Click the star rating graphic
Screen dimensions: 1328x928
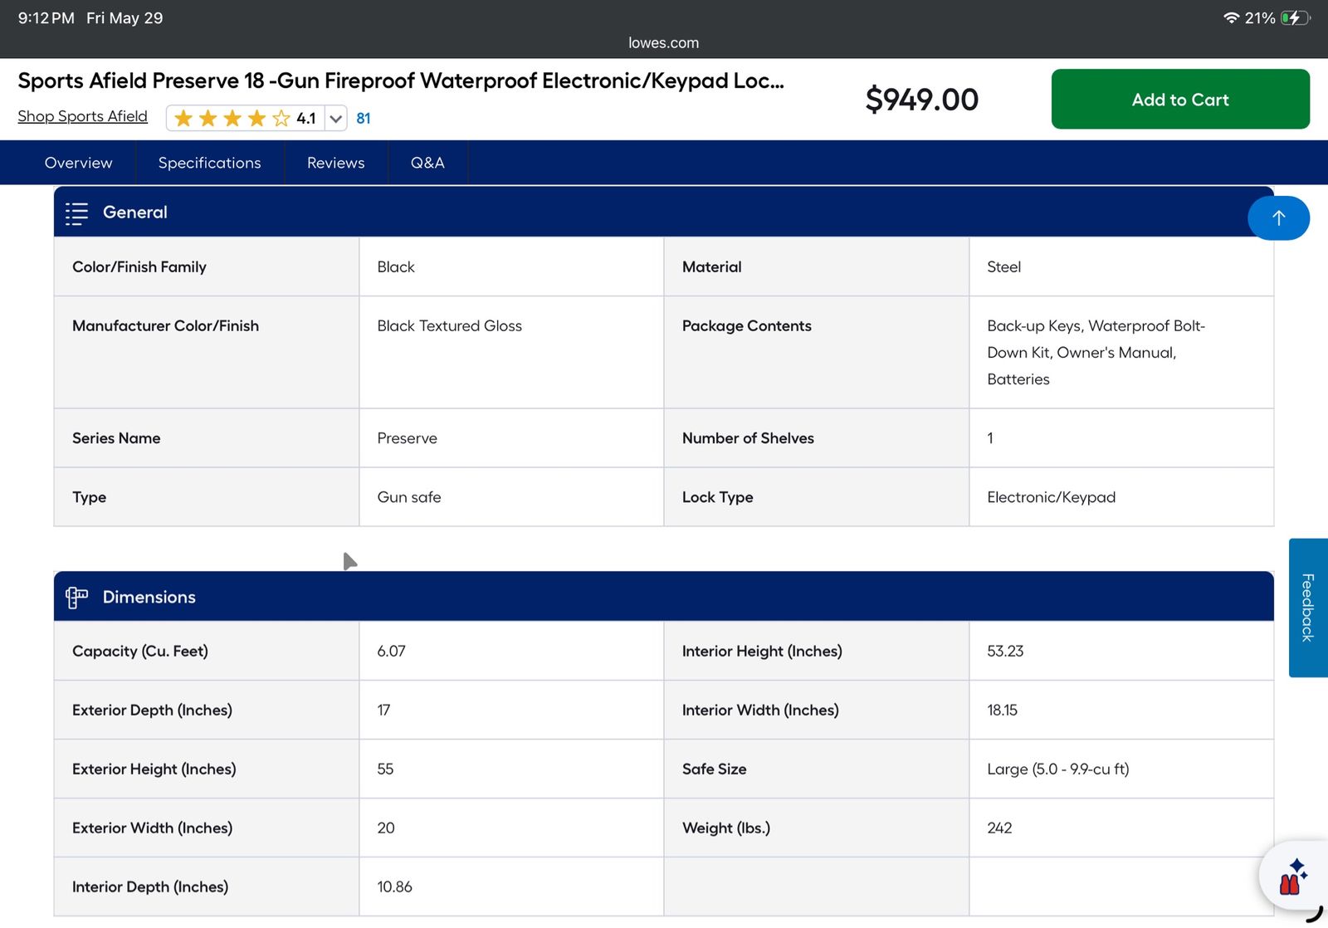[232, 119]
